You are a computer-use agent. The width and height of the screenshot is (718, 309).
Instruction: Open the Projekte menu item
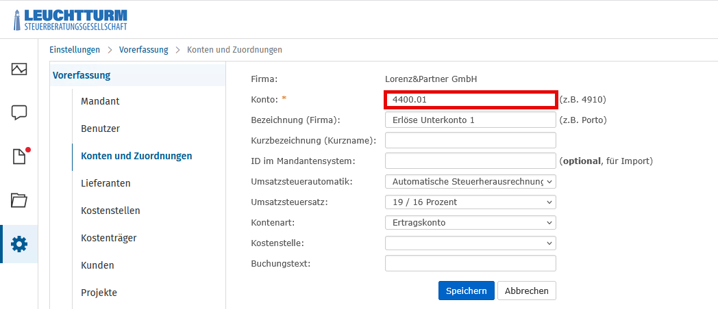(99, 293)
